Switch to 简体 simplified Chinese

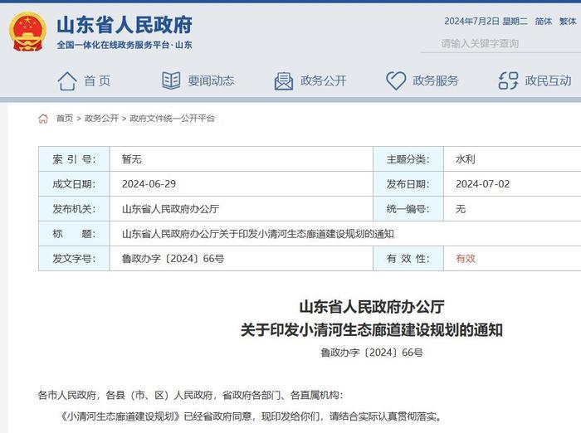tap(543, 22)
